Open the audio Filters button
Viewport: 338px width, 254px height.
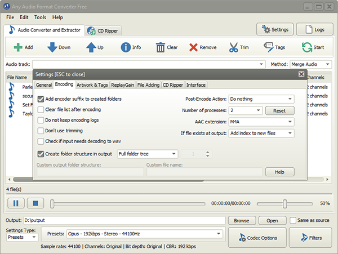(310, 238)
